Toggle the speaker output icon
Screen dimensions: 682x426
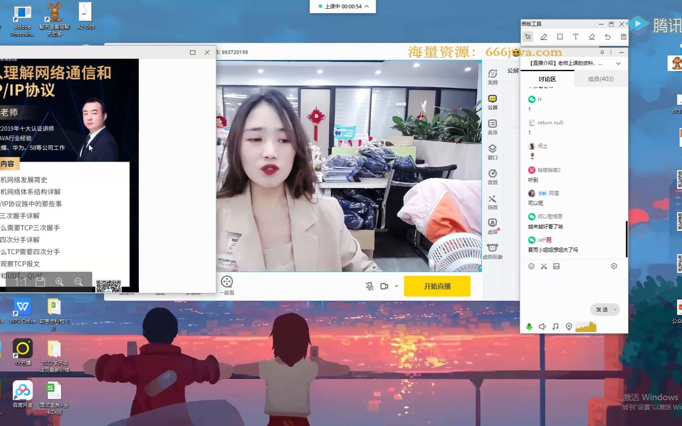[x=542, y=326]
